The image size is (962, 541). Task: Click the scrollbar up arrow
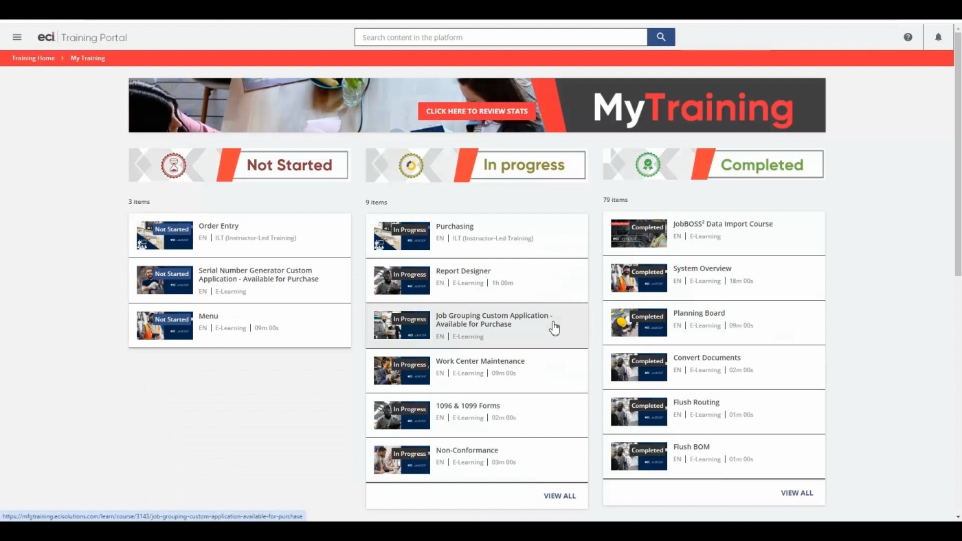pos(958,27)
